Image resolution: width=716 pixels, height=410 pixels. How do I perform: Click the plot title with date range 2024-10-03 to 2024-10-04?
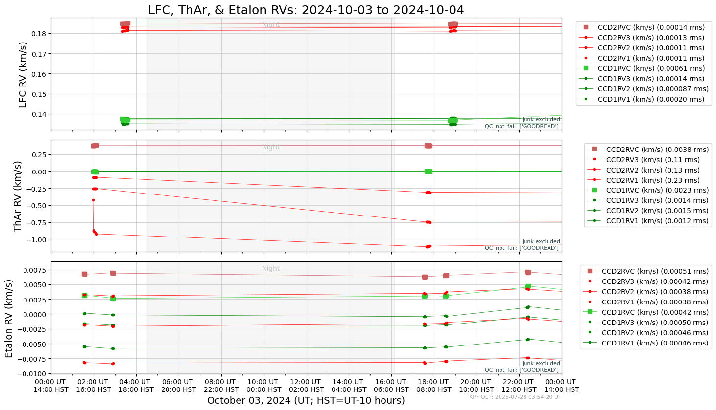[306, 10]
